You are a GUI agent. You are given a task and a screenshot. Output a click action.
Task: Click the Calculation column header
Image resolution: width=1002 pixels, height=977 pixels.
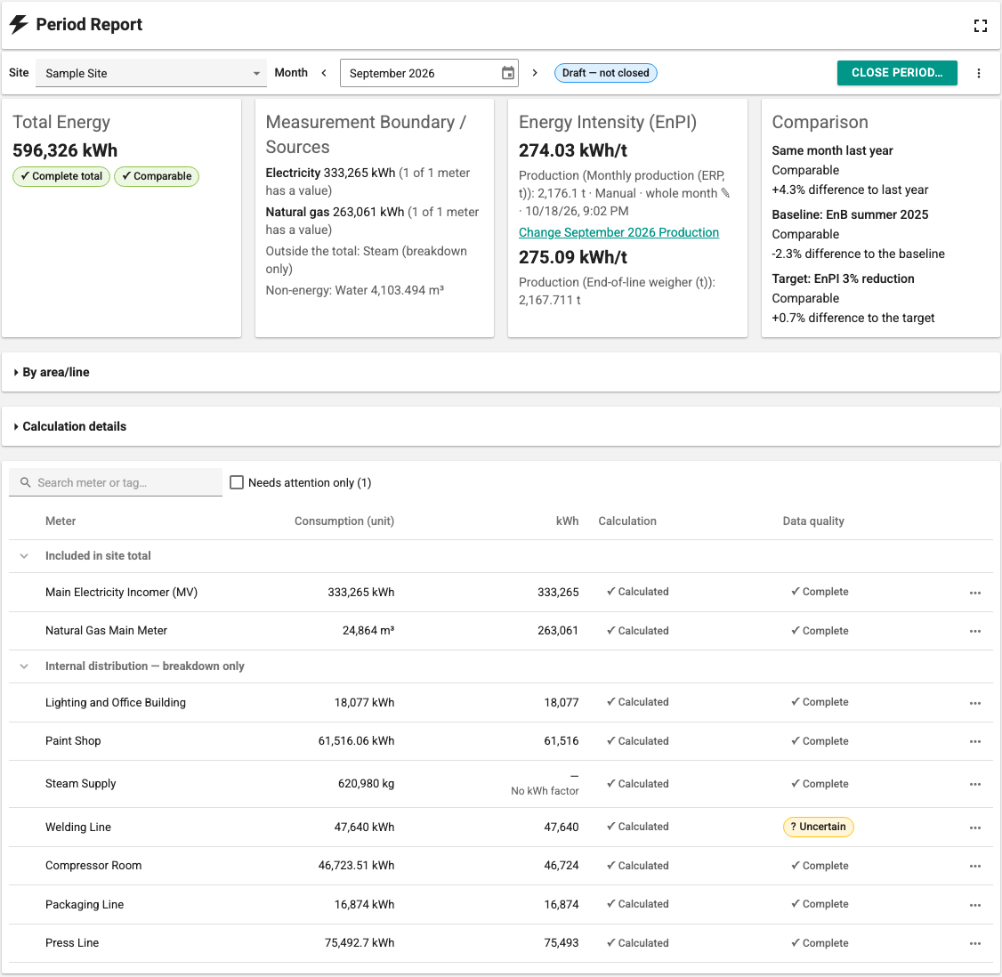coord(626,521)
